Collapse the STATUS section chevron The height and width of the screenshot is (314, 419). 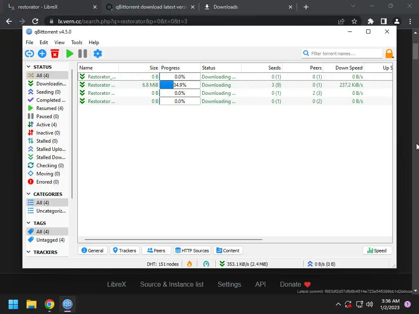click(29, 67)
